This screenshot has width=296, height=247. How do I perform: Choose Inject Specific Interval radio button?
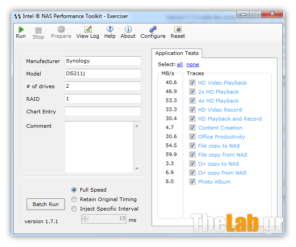click(74, 209)
